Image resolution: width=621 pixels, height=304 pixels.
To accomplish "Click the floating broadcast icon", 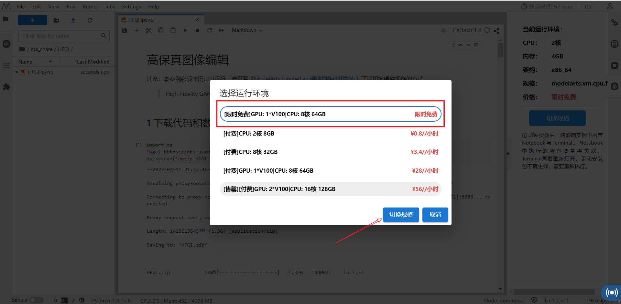I will tap(611, 292).
